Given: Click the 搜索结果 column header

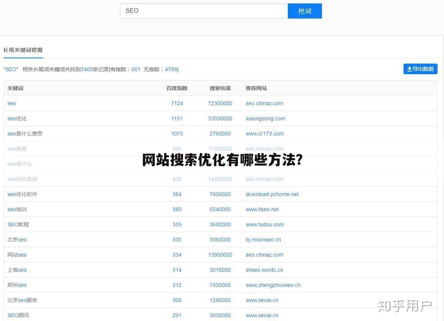Looking at the screenshot, I should pos(220,89).
